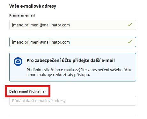Focus the second email confirmation field
147x119 pixels.
point(73,42)
